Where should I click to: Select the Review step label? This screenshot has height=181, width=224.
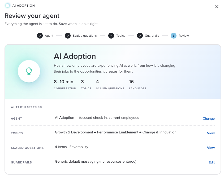184,36
